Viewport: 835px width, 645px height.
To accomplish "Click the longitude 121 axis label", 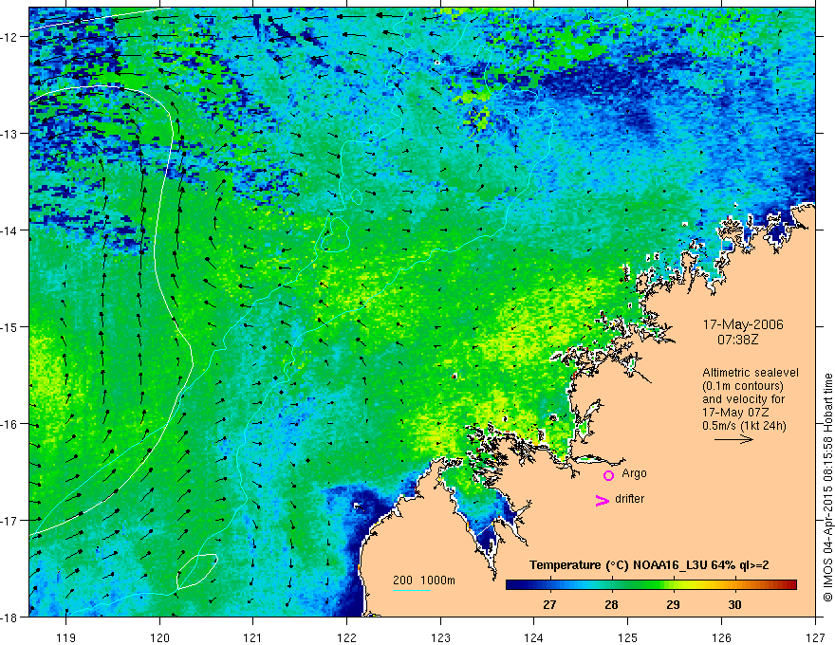I will [253, 637].
